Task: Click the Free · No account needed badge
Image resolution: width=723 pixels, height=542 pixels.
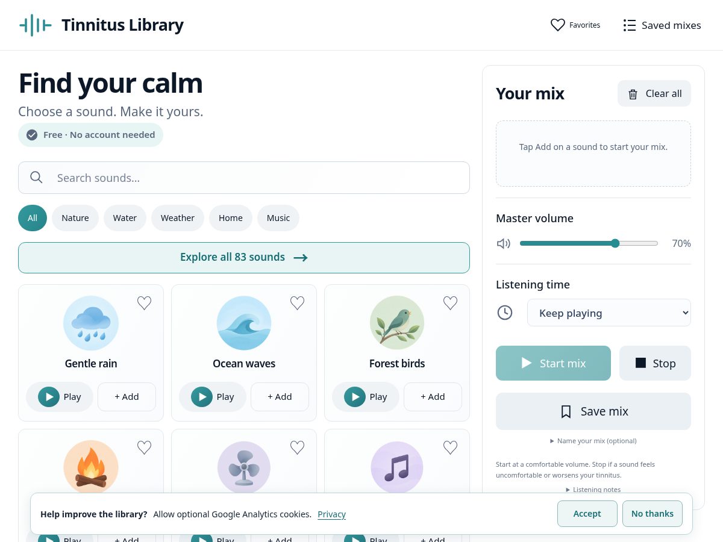Action: [90, 135]
